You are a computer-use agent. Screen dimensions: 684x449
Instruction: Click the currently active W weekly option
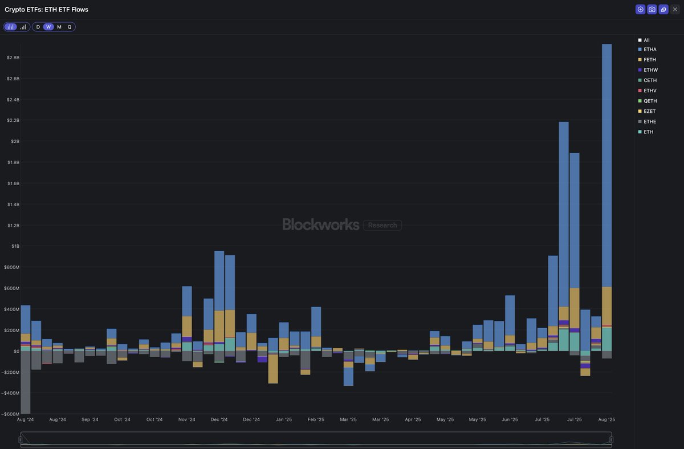pos(48,27)
